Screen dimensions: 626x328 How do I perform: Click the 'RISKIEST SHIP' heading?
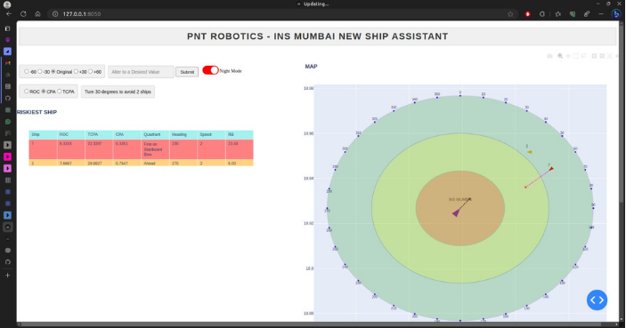coord(37,112)
